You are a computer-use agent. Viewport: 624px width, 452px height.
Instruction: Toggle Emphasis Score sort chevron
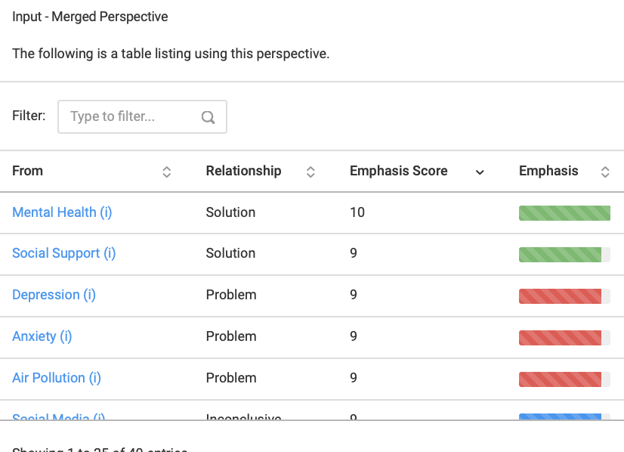click(480, 172)
